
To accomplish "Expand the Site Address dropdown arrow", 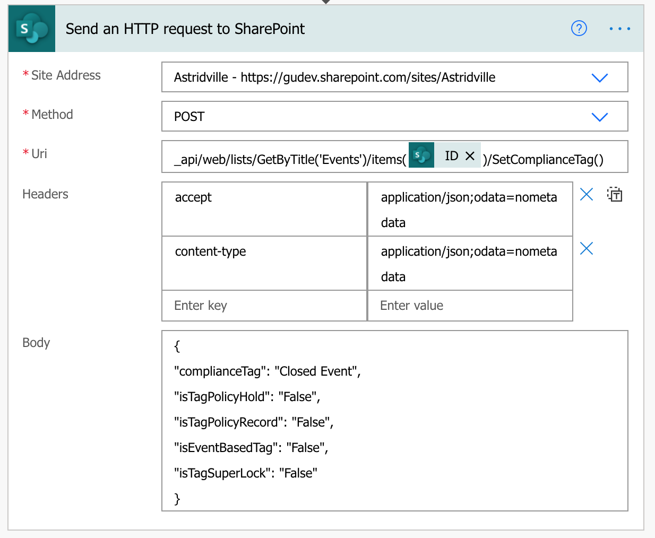I will (x=599, y=78).
